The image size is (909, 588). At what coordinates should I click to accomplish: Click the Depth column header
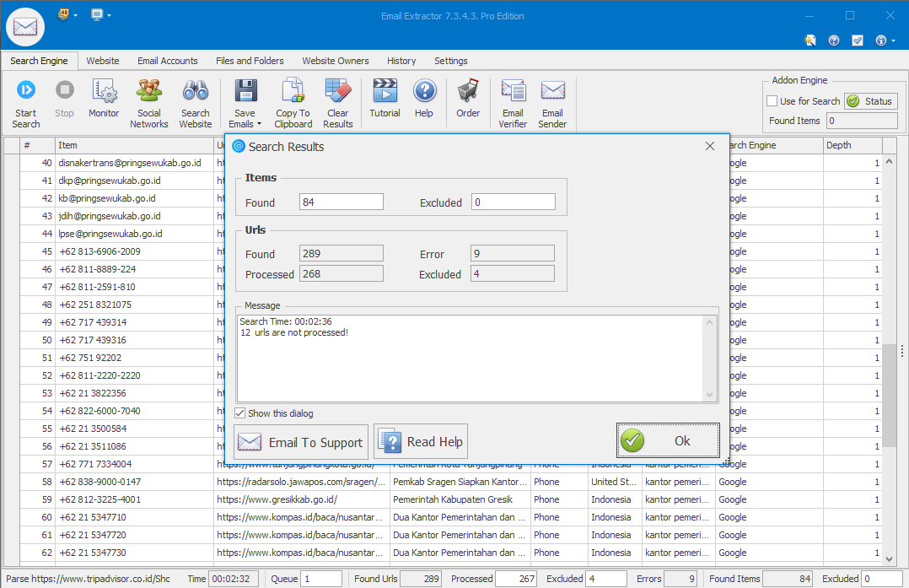point(853,145)
